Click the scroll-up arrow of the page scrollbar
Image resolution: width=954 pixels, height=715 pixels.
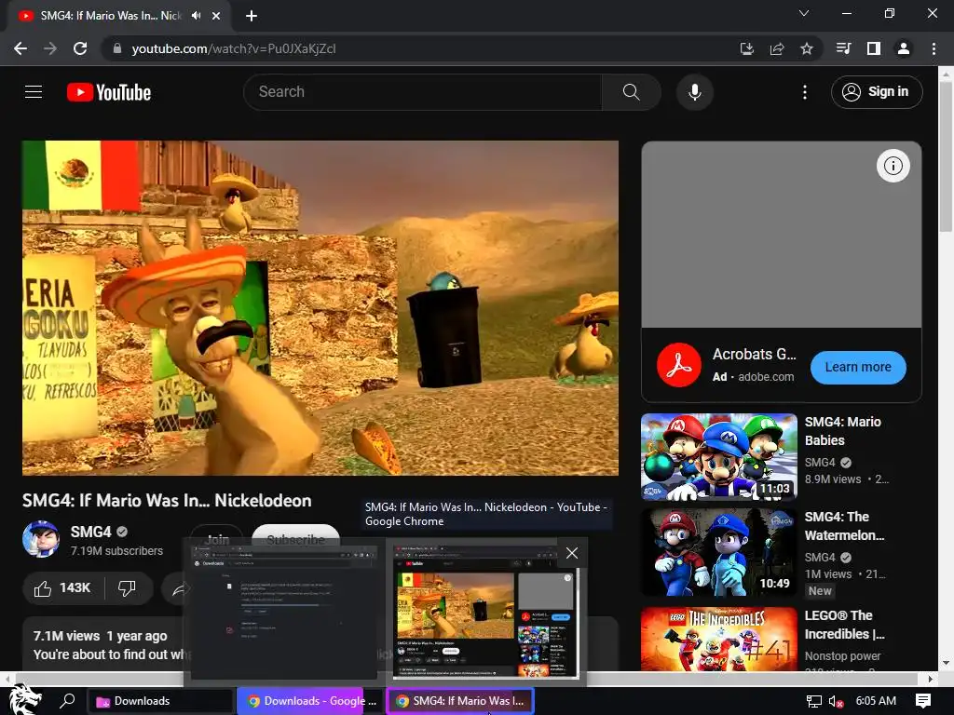tap(946, 73)
